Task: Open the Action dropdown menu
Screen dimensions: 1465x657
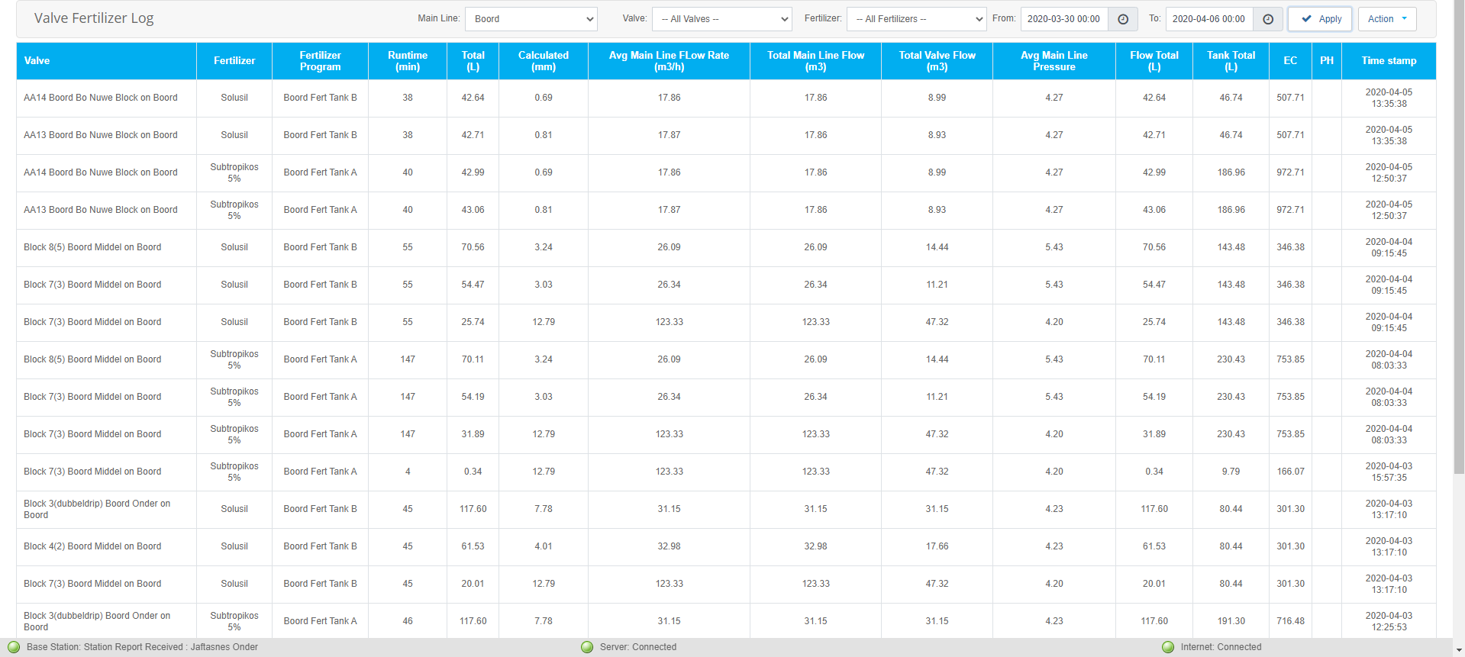Action: (1386, 19)
